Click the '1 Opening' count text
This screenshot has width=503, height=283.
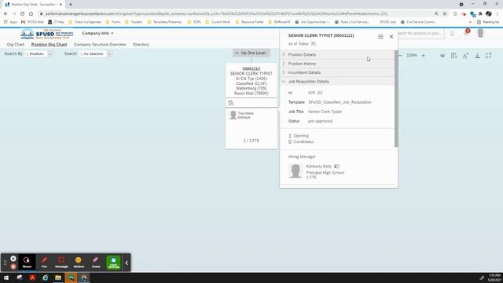[x=299, y=136]
